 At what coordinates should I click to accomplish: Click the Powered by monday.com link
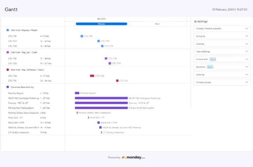[x=126, y=157]
